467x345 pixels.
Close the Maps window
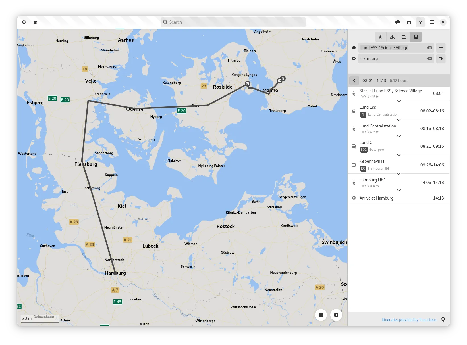443,22
